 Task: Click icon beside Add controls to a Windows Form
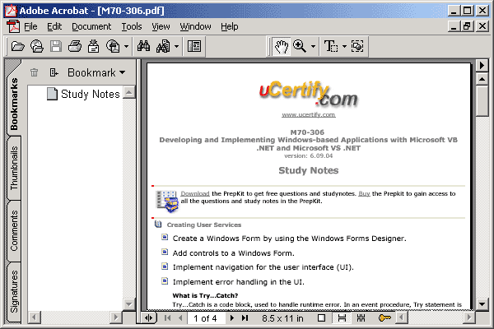pyautogui.click(x=165, y=252)
